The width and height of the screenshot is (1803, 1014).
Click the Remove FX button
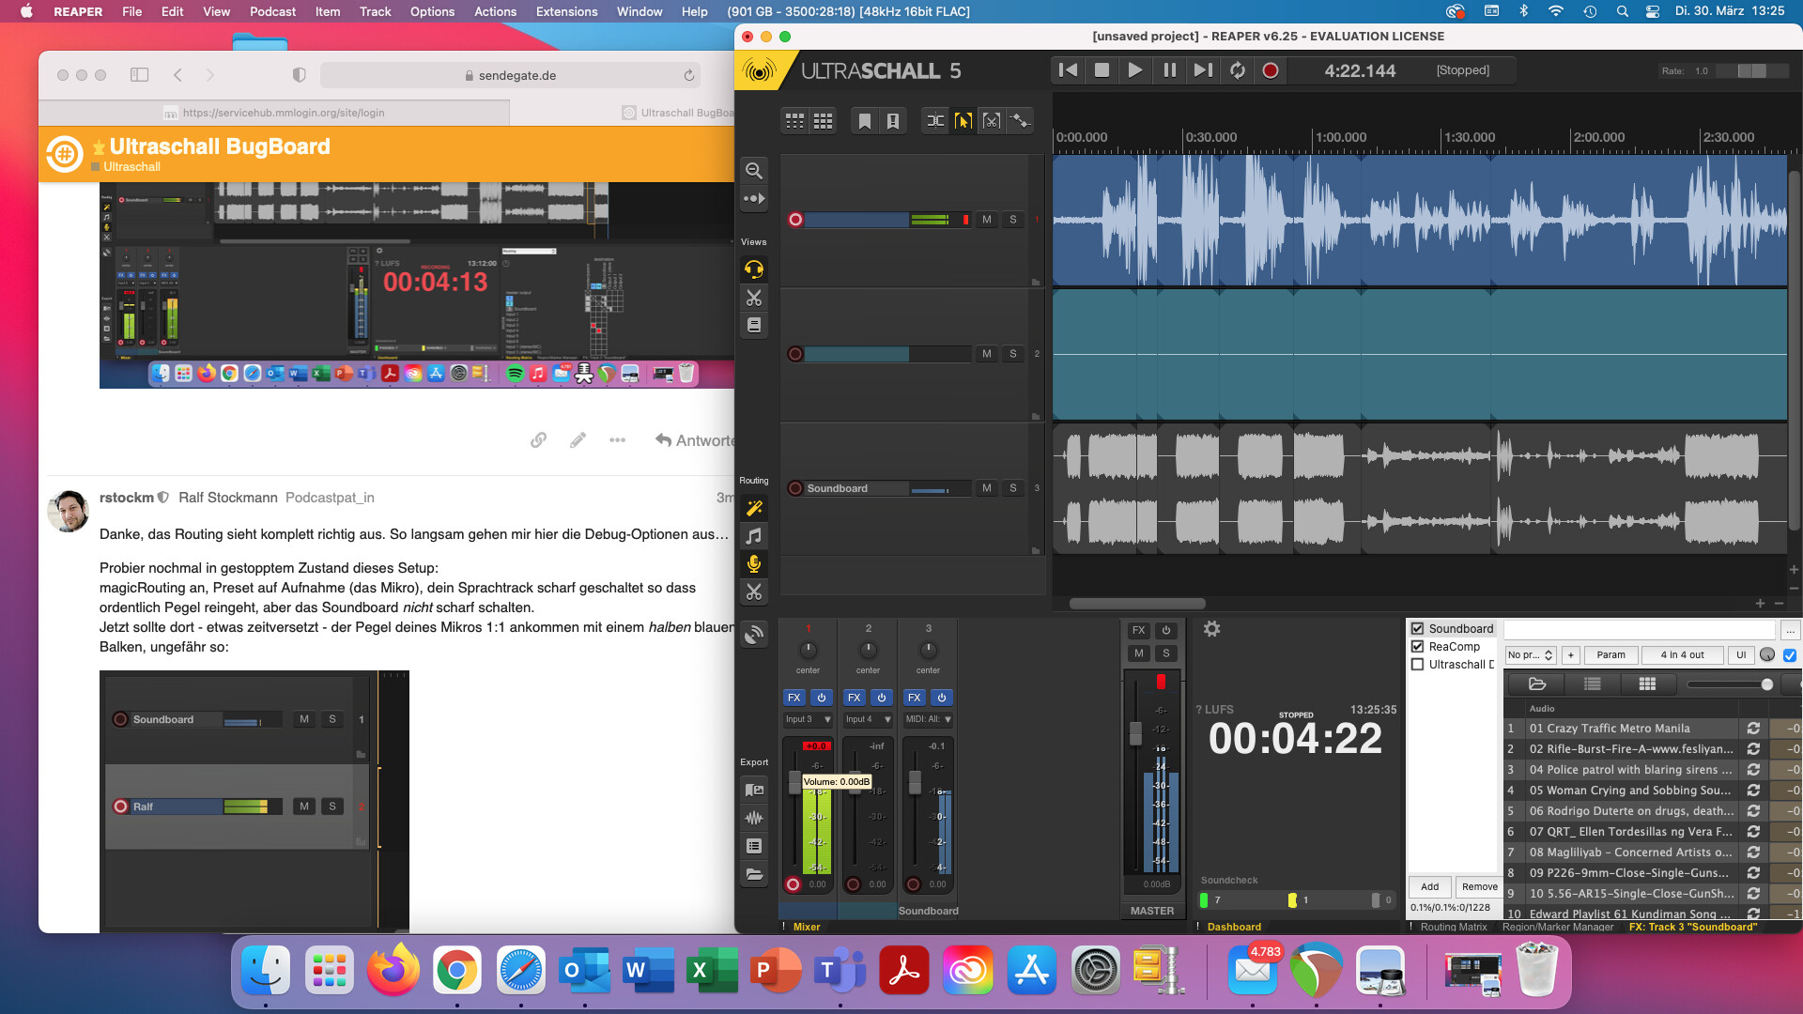coord(1479,886)
